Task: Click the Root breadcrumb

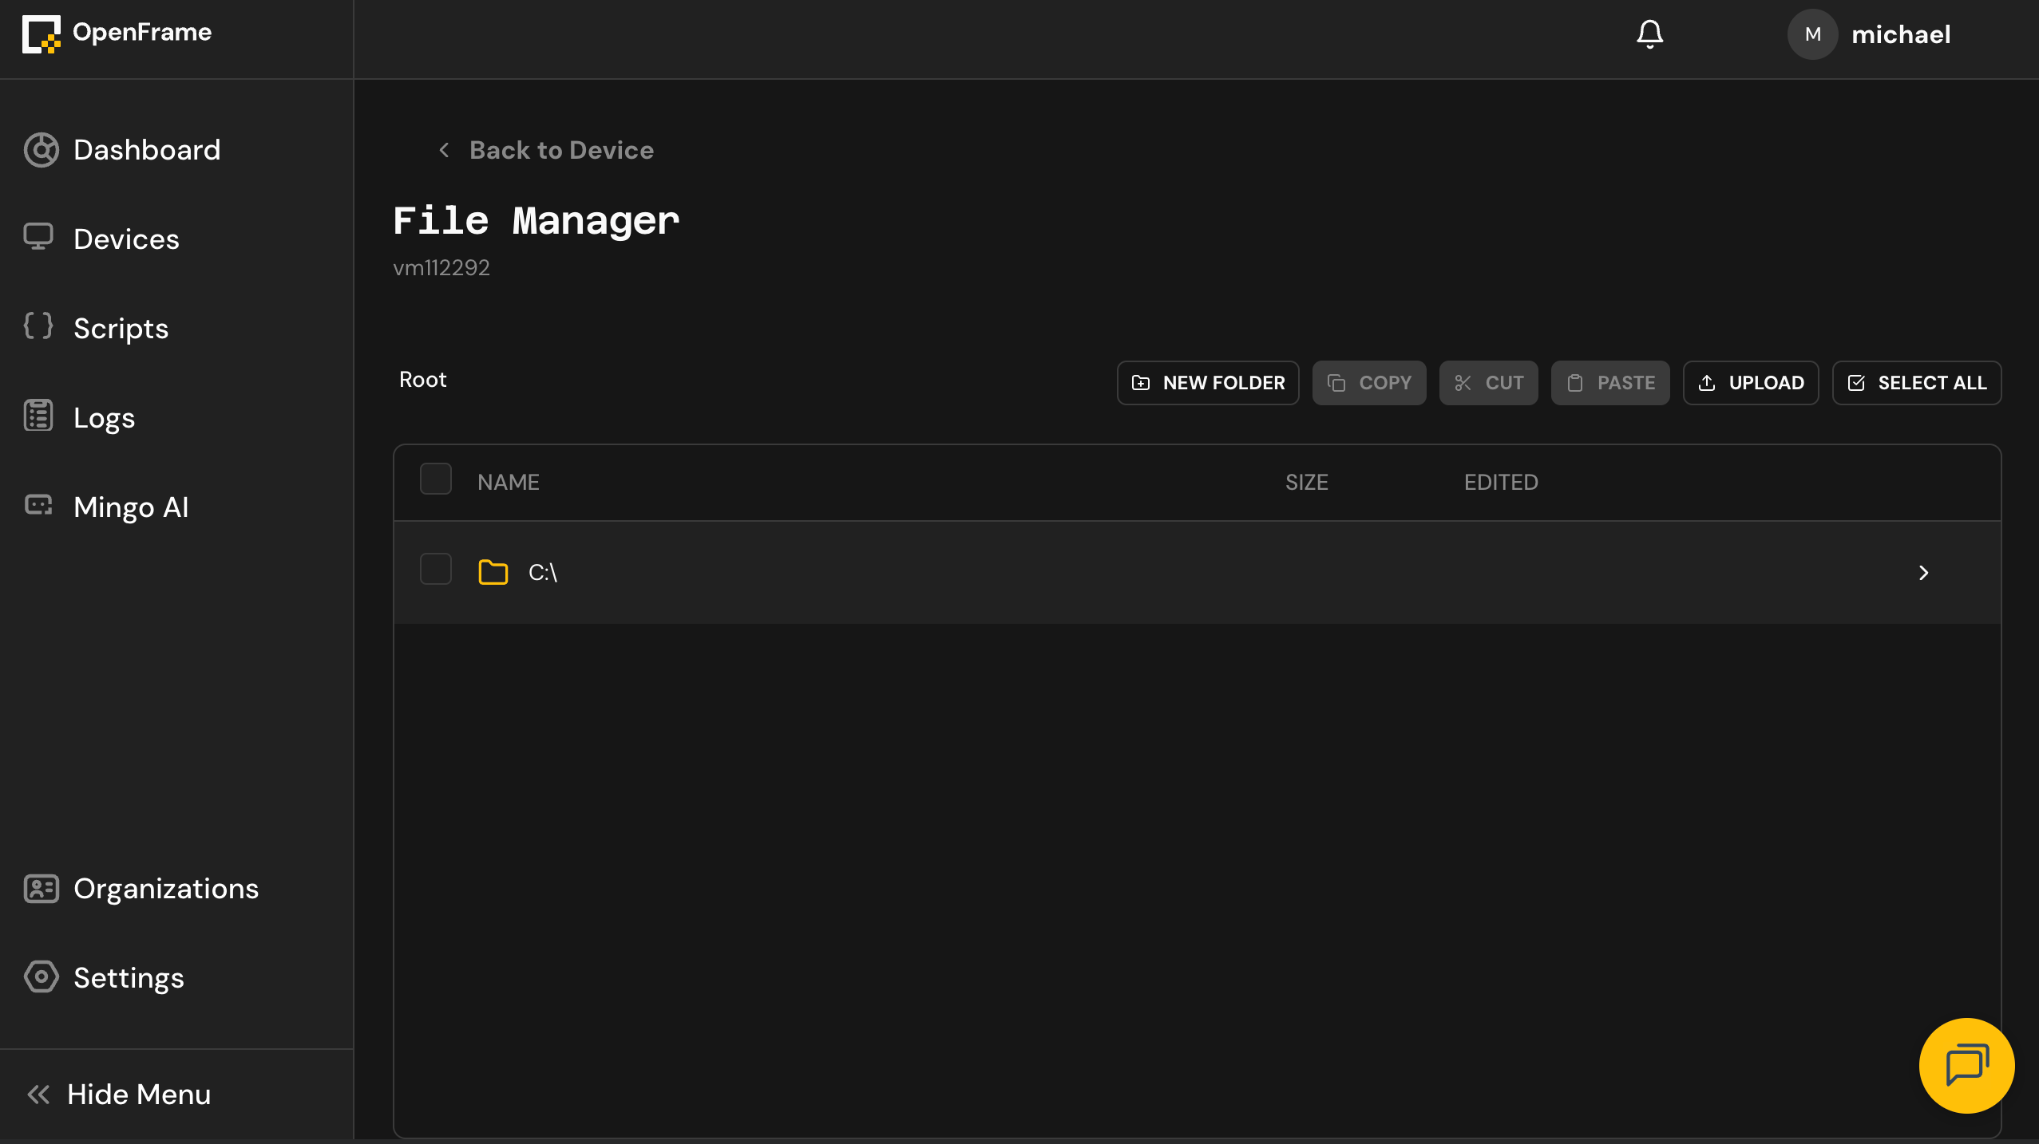Action: tap(422, 380)
